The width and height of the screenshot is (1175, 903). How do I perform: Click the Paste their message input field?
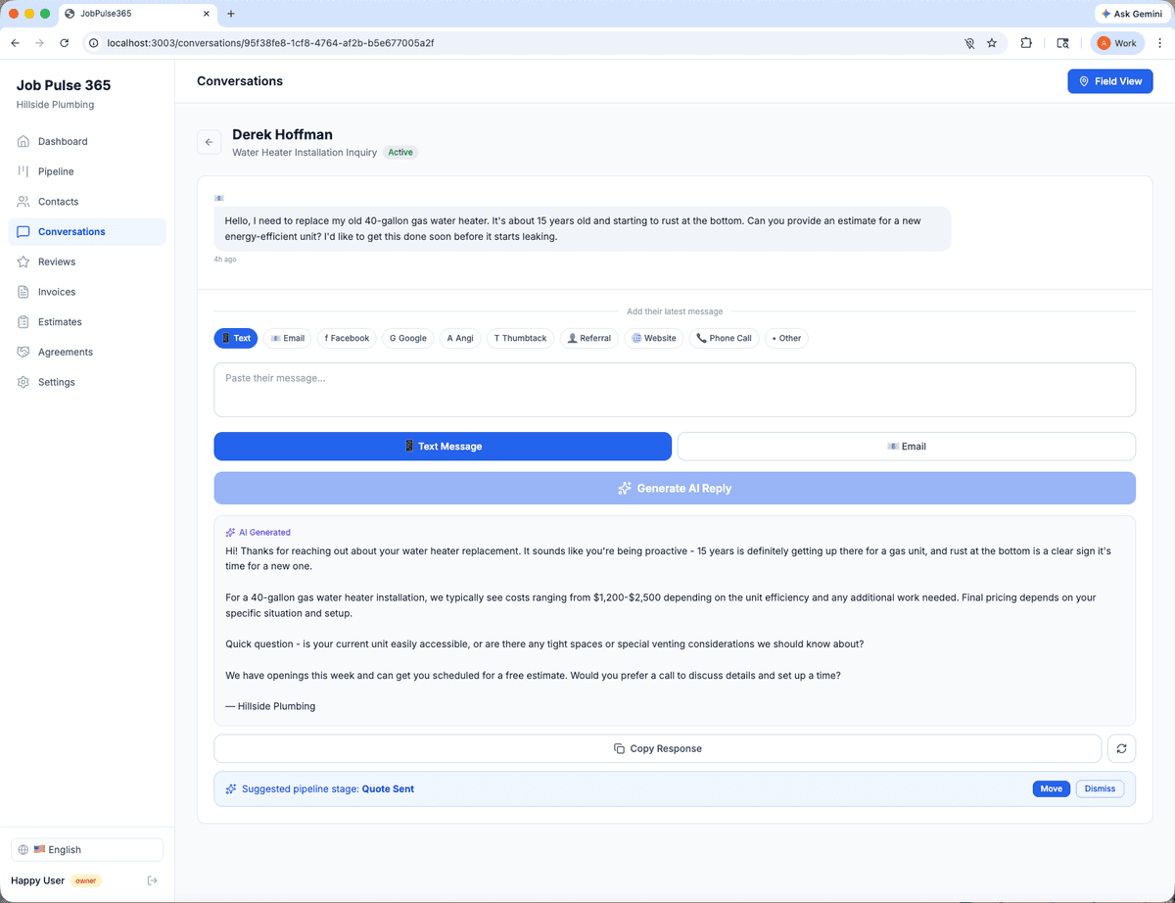[675, 388]
